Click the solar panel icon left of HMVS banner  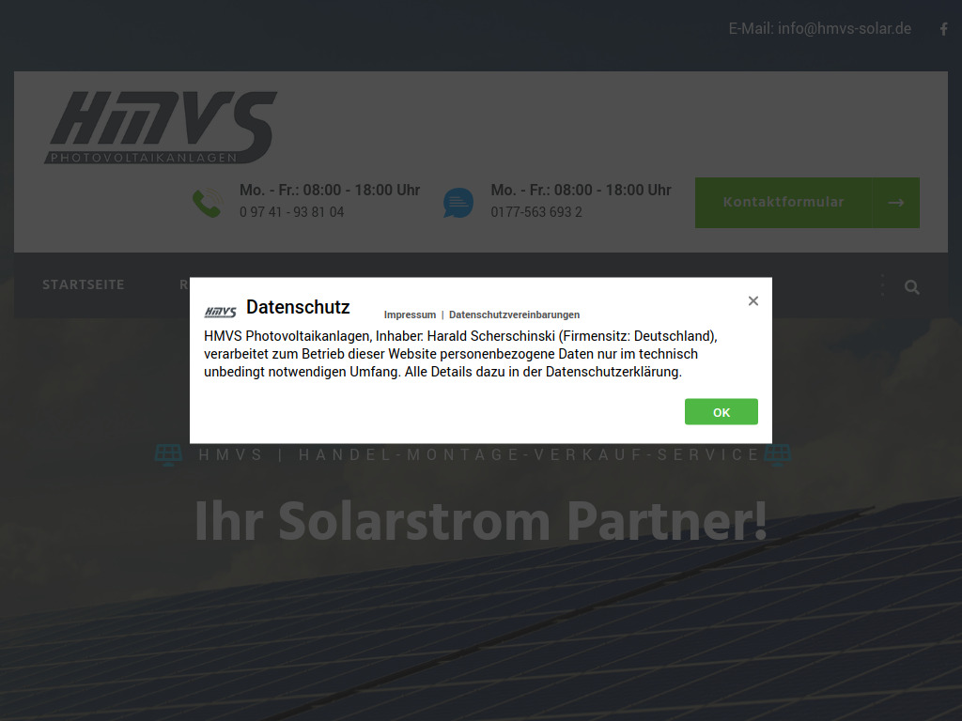(168, 454)
